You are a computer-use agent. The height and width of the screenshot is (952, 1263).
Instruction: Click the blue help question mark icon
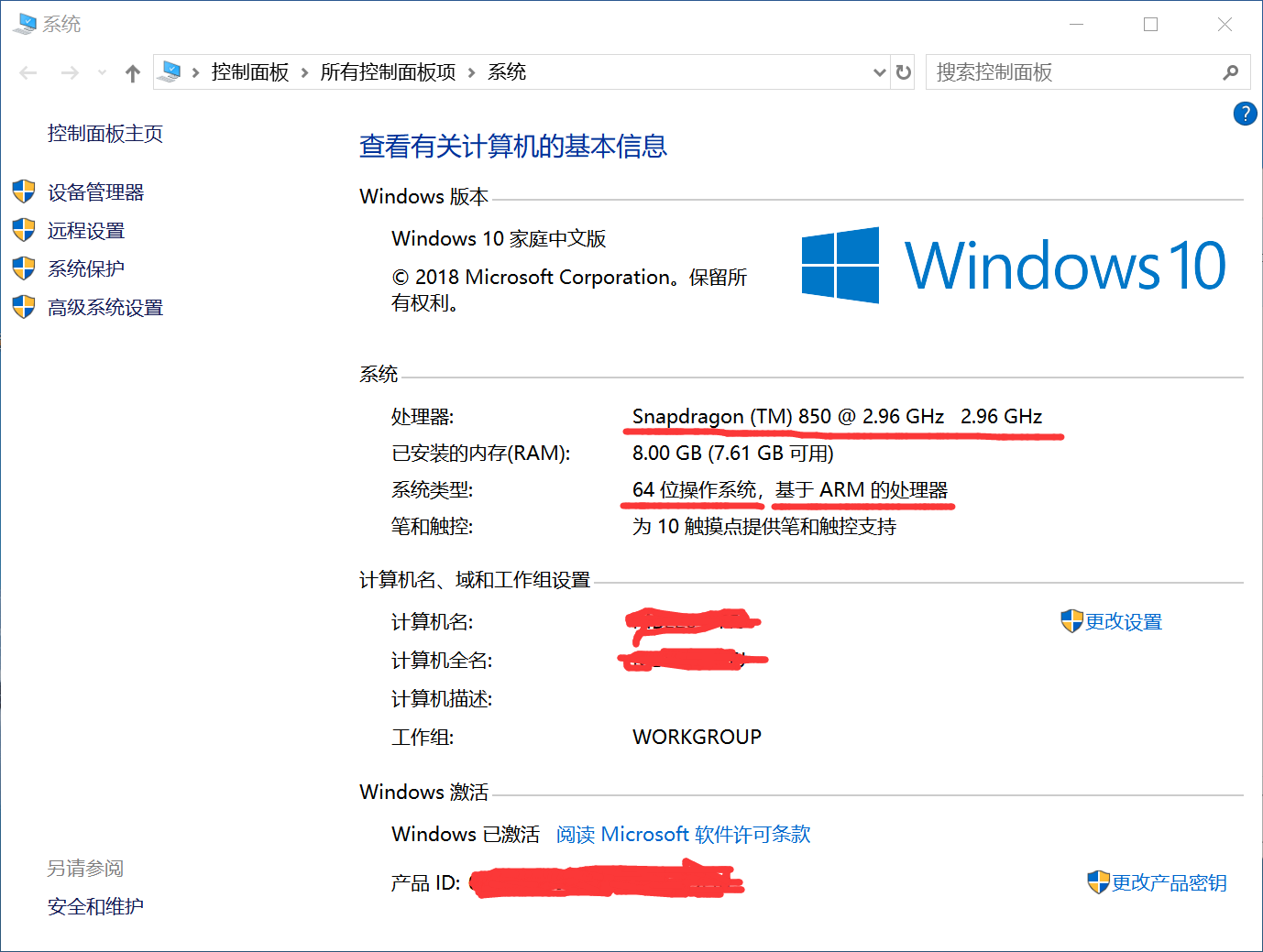(1245, 114)
